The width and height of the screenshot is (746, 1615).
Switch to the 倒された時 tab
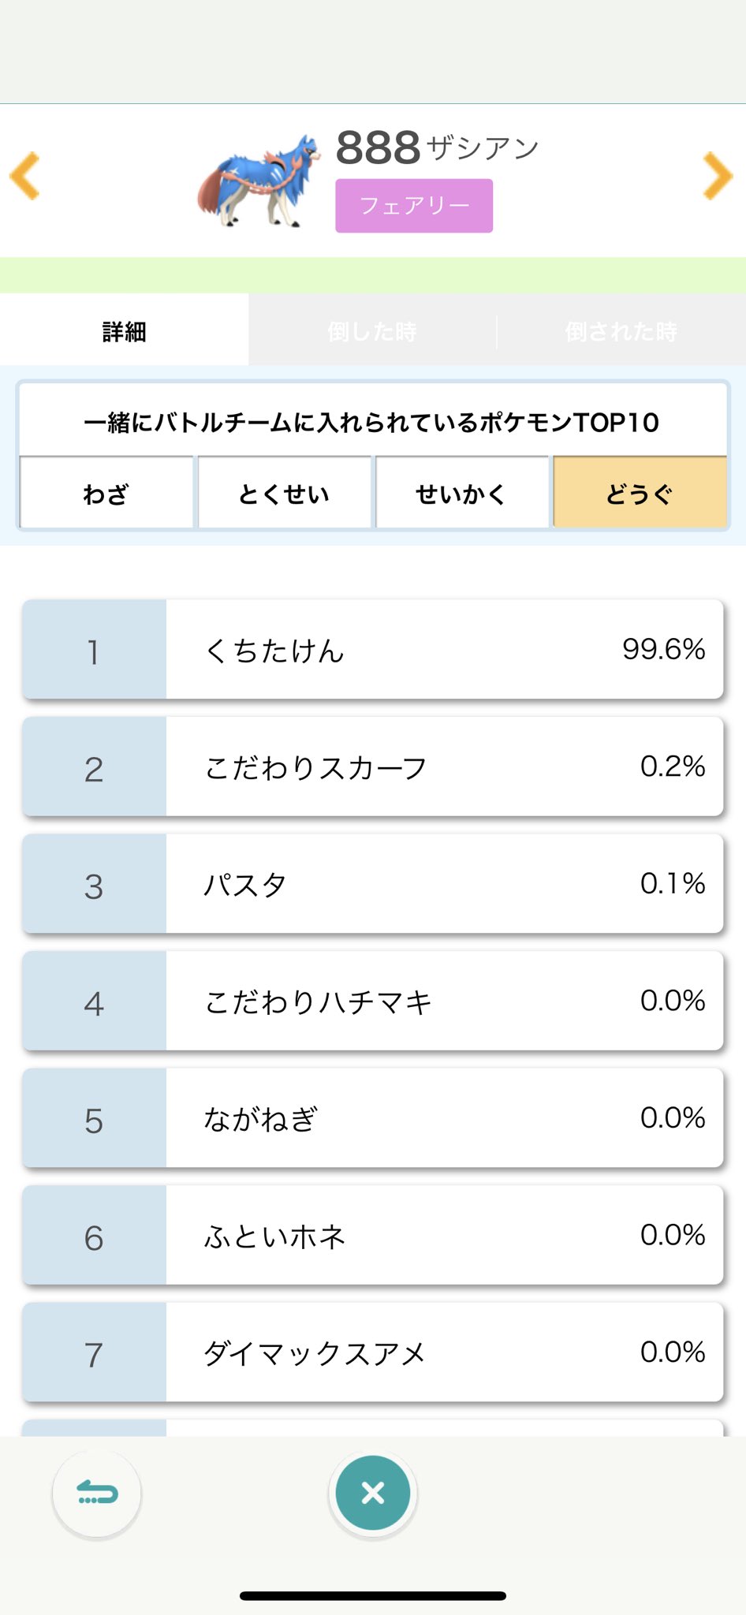(x=621, y=331)
